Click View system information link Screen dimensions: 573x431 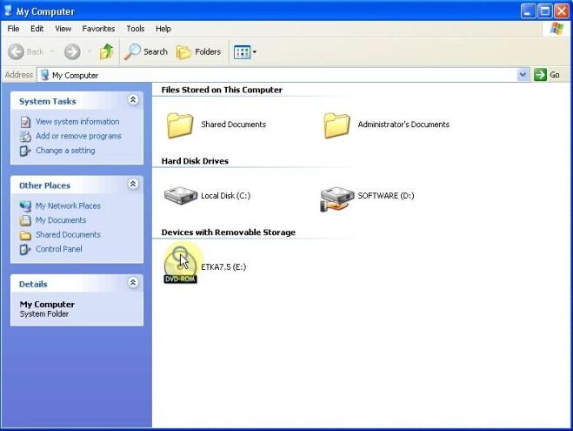[77, 122]
